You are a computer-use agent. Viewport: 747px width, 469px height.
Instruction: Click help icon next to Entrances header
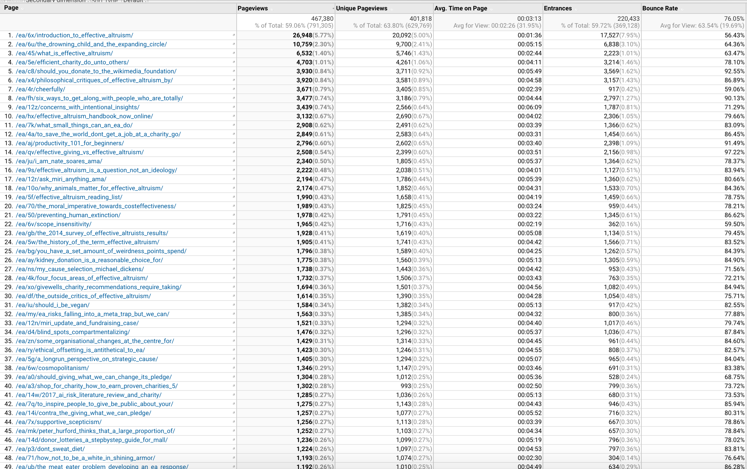(576, 9)
